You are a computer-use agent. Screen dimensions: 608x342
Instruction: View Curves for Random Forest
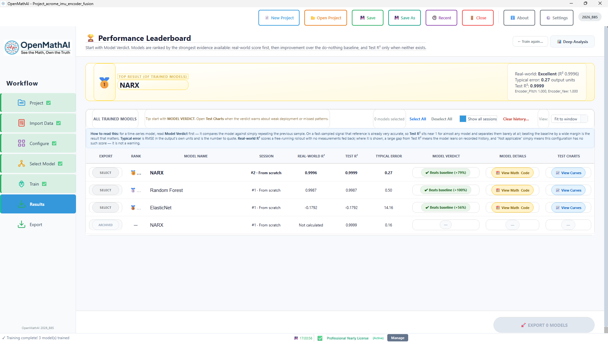[568, 190]
